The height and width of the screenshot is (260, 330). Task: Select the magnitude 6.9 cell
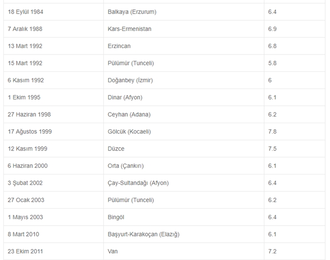click(x=272, y=29)
